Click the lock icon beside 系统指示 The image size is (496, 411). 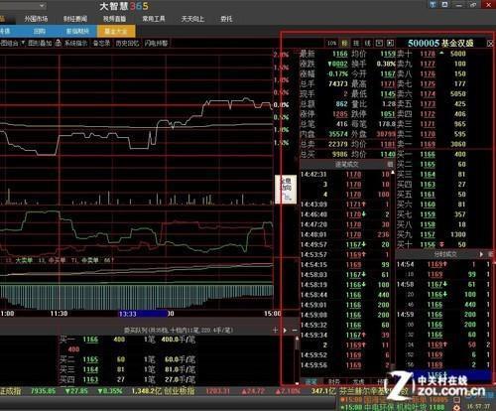click(59, 43)
